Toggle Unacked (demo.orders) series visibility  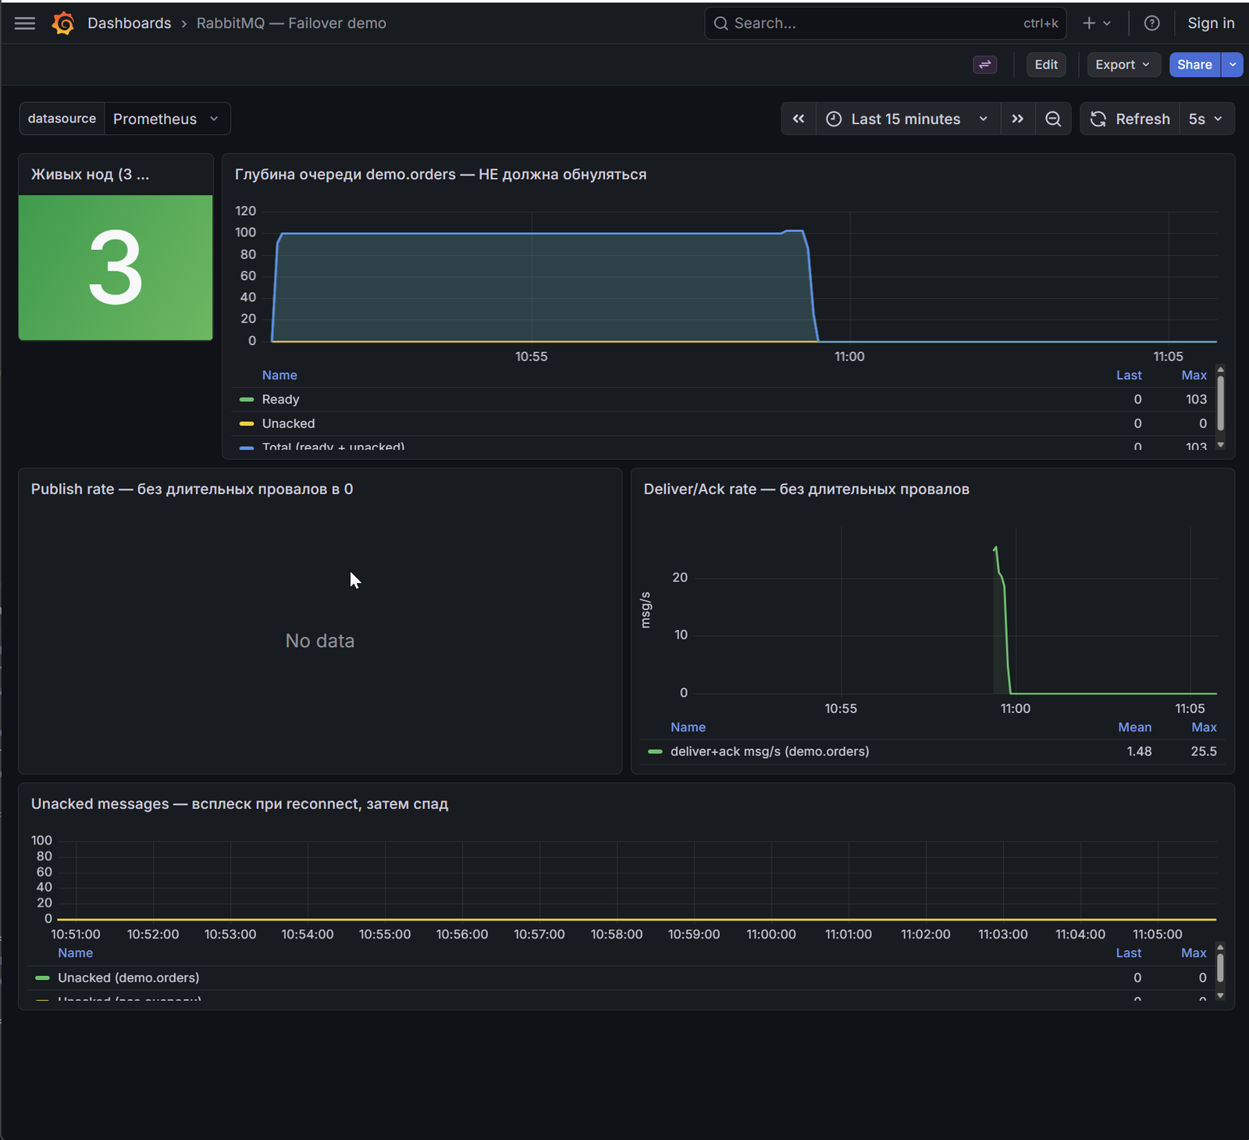[x=129, y=978]
